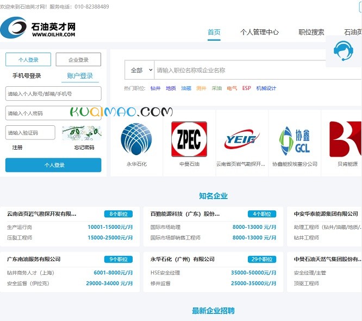Open 中曼石油天然气集团 company title

pos(328,259)
